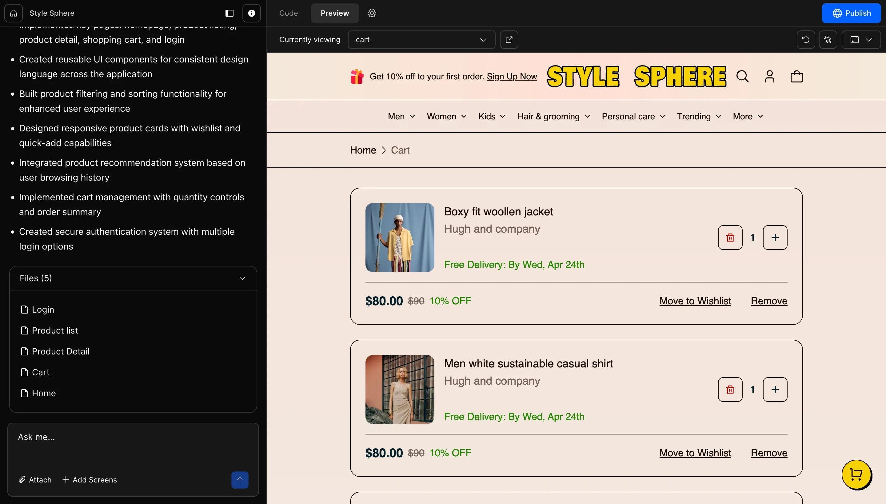The height and width of the screenshot is (504, 886).
Task: Click the Men white sustainable casual shirt thumbnail
Action: tap(400, 390)
